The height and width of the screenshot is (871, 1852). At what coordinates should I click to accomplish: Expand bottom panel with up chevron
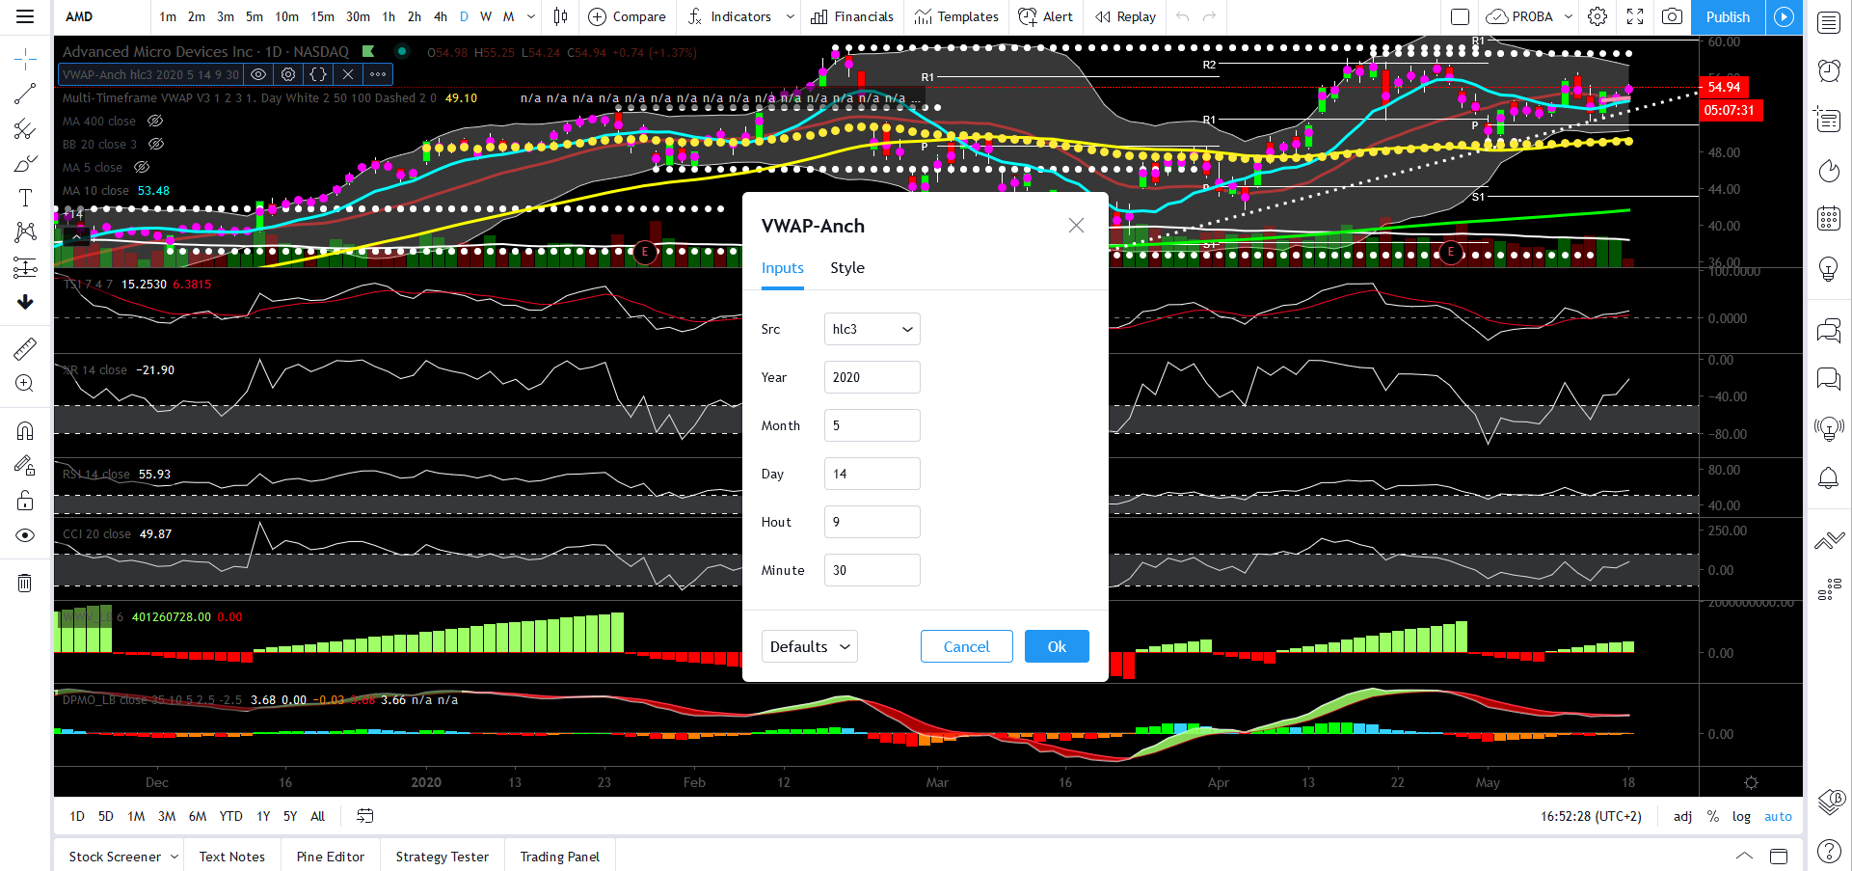coord(1744,856)
